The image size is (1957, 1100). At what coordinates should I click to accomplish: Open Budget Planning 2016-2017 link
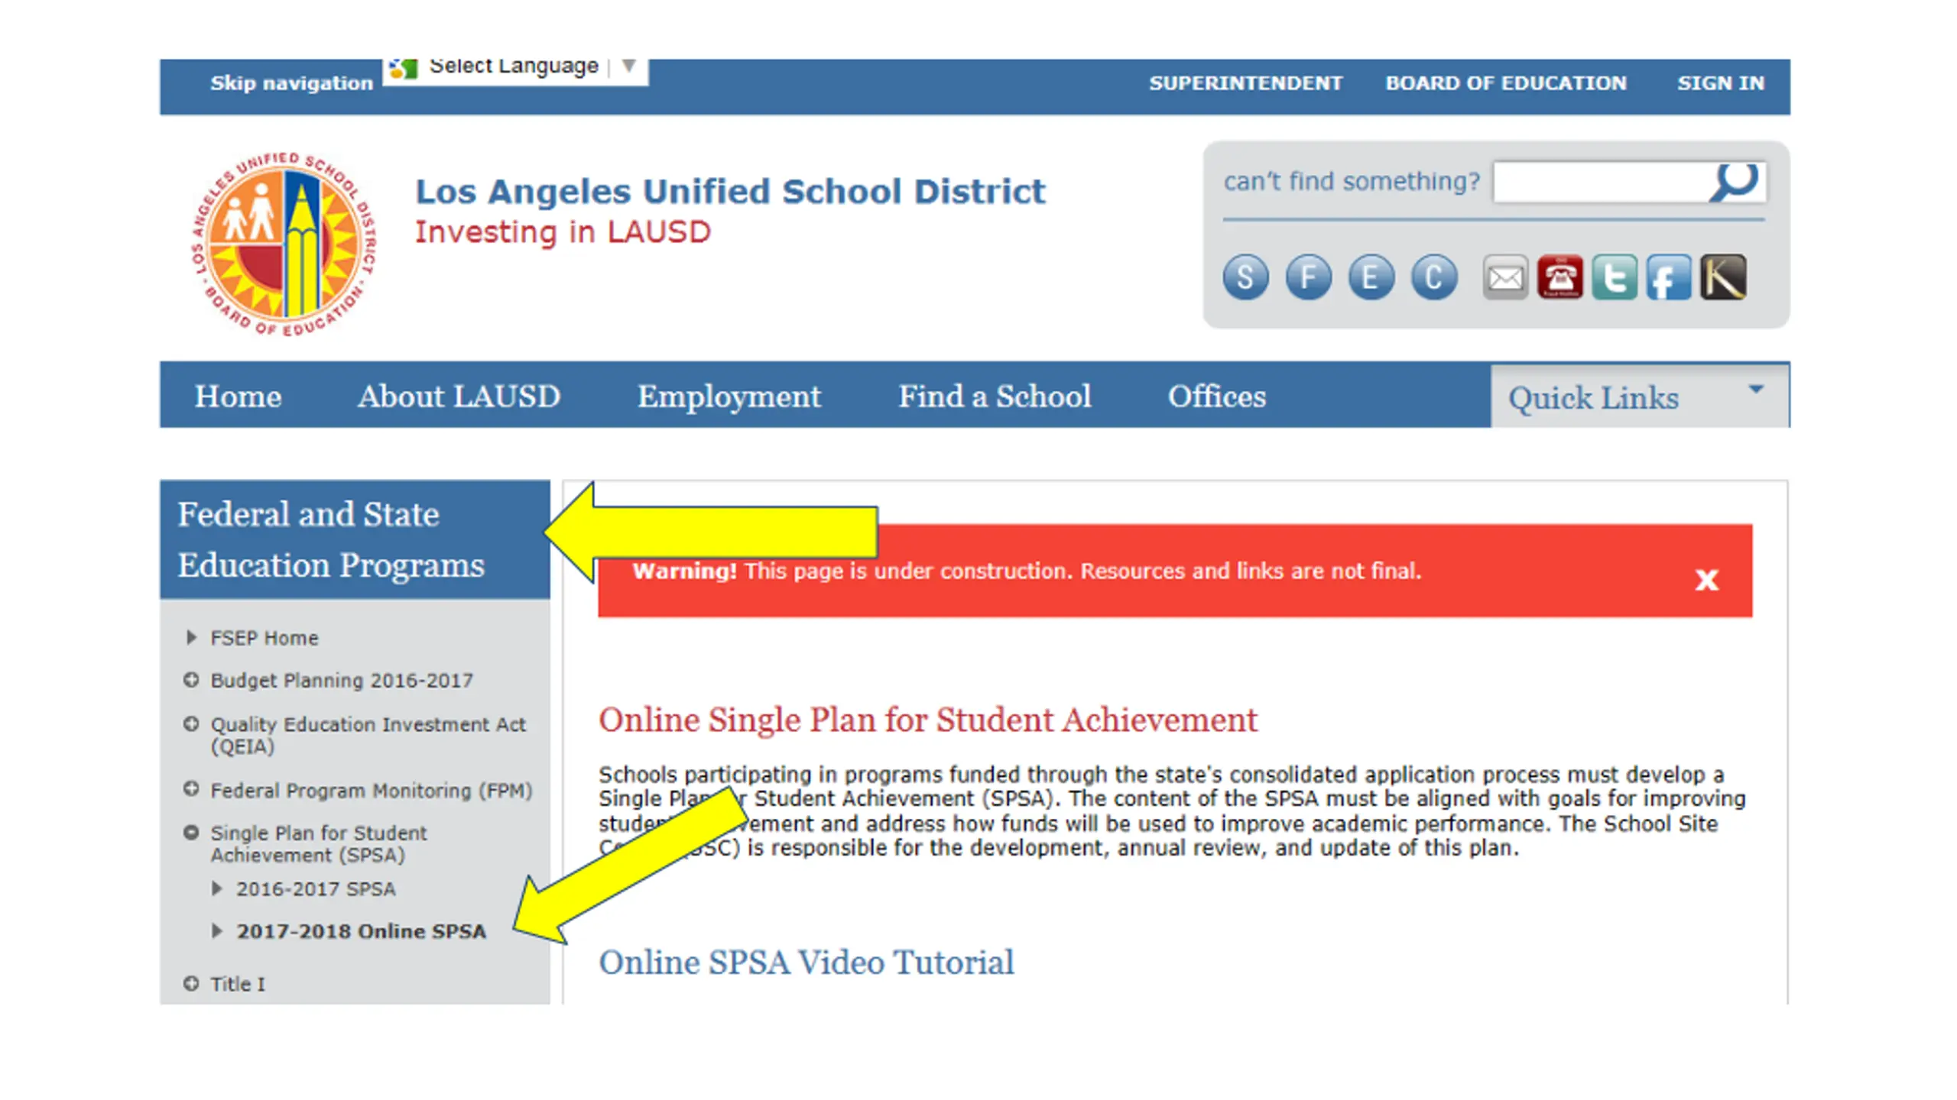pyautogui.click(x=342, y=681)
